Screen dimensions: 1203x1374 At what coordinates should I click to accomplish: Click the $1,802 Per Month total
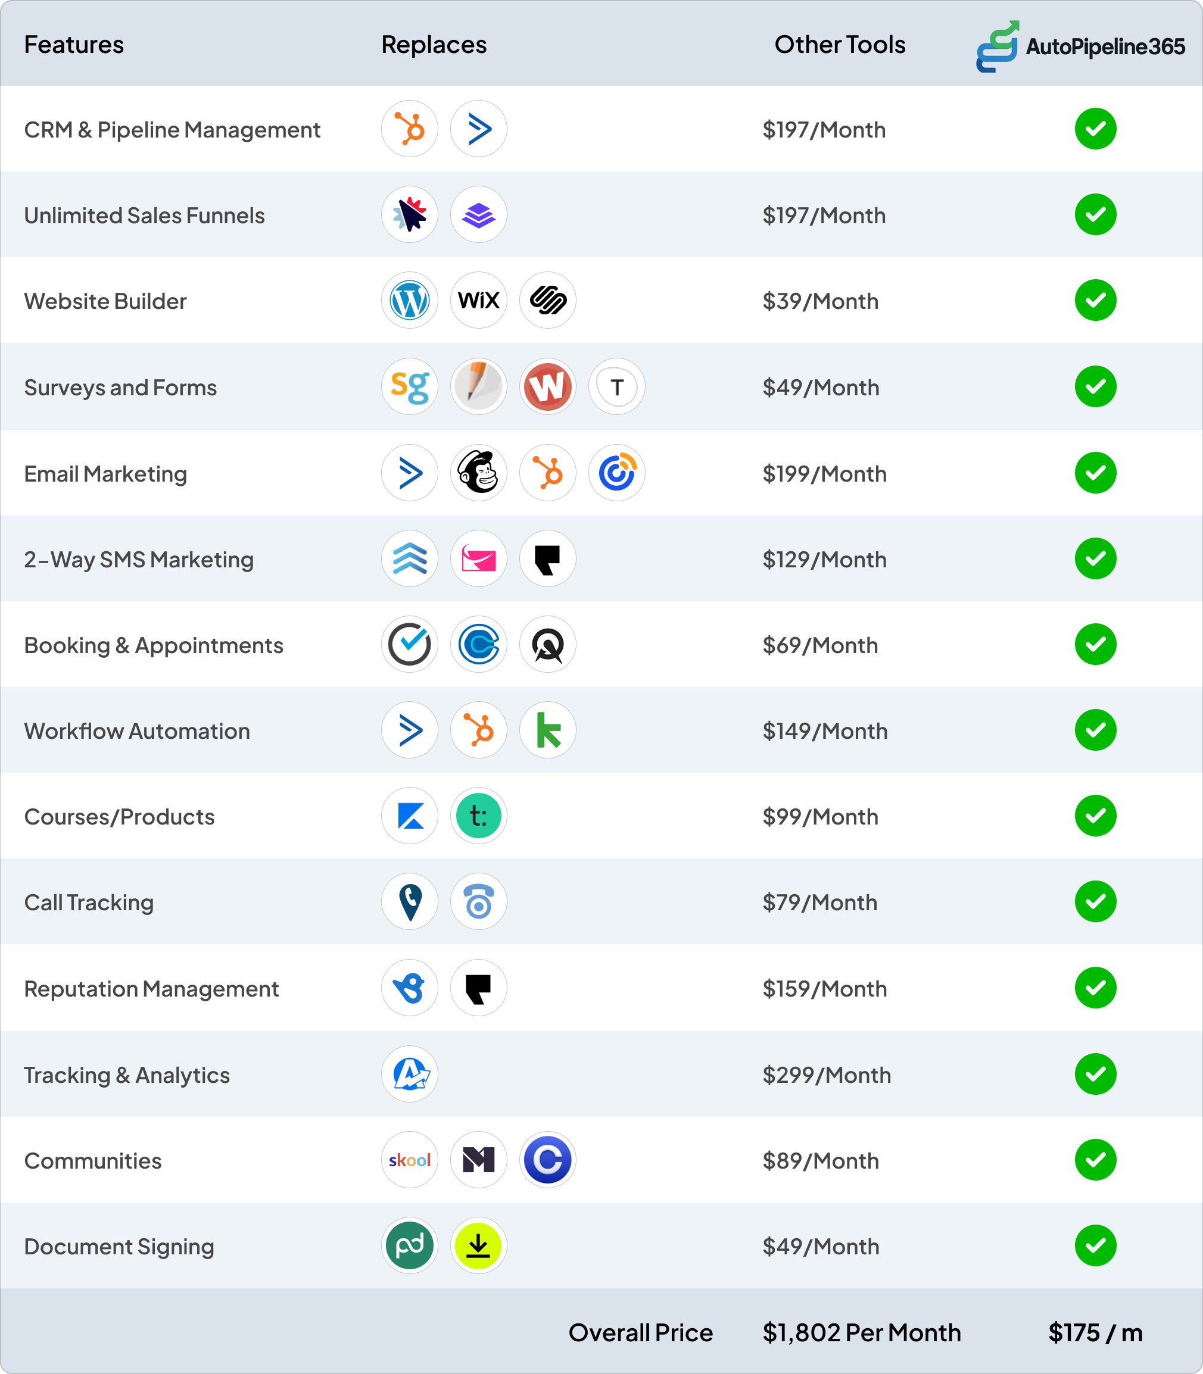(x=861, y=1332)
